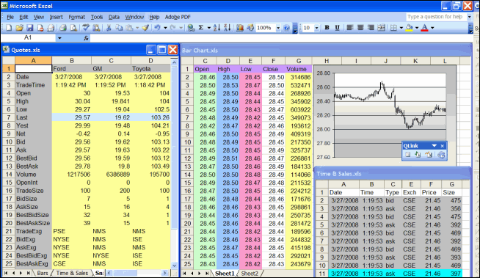Click the Time & Sales.xls window title bar
Viewport: 480px width, 278px height.
coord(392,174)
